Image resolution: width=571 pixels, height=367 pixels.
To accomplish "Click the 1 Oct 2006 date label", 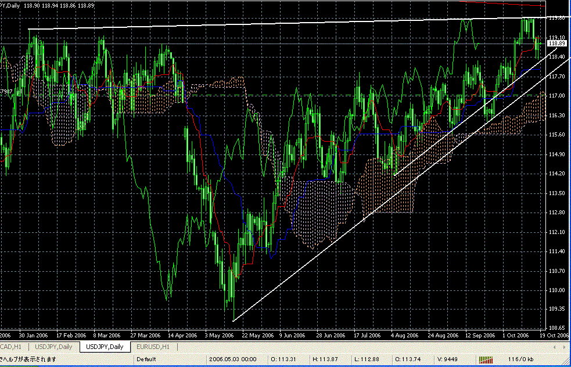I will (x=515, y=335).
